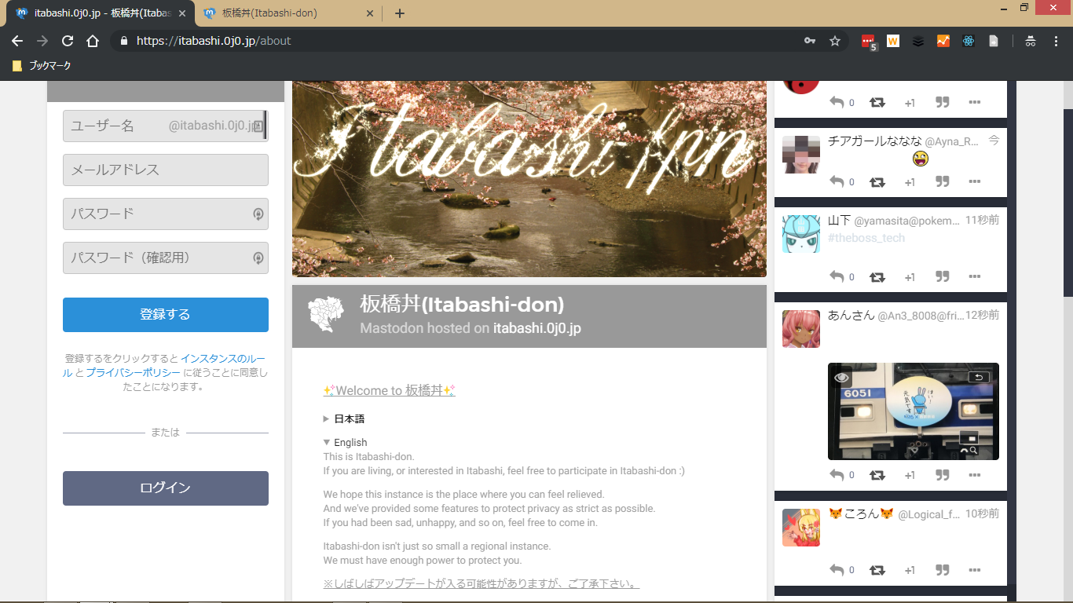The height and width of the screenshot is (603, 1073).
Task: Collapse the English section
Action: (345, 443)
